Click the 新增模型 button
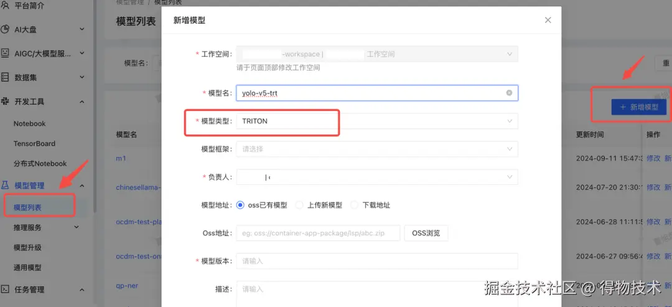 [639, 107]
